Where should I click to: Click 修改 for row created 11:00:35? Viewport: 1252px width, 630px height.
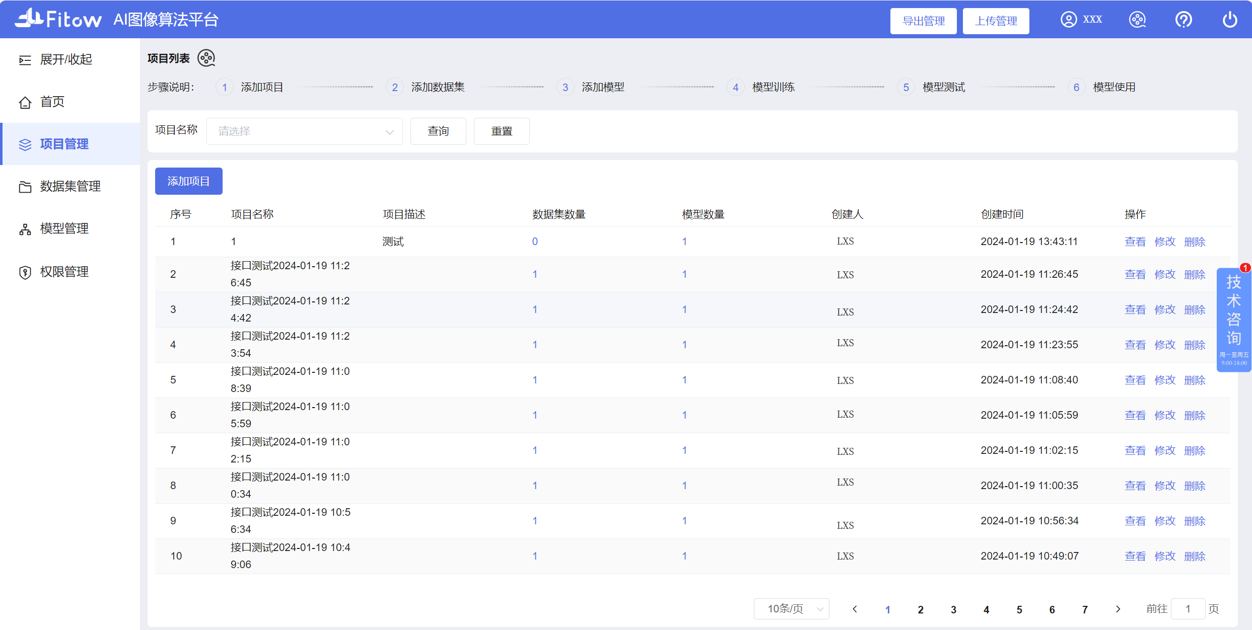(x=1165, y=486)
